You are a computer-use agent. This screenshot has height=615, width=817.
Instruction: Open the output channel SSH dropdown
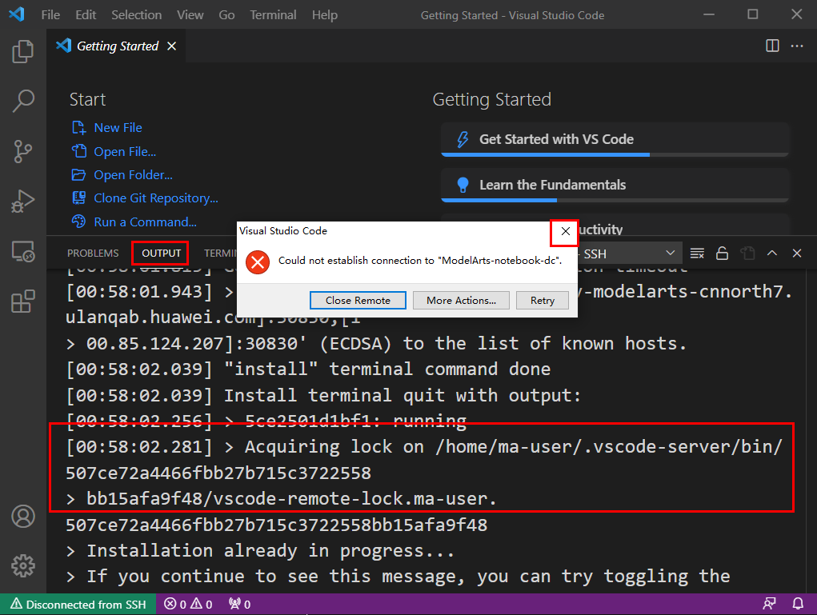coord(628,254)
